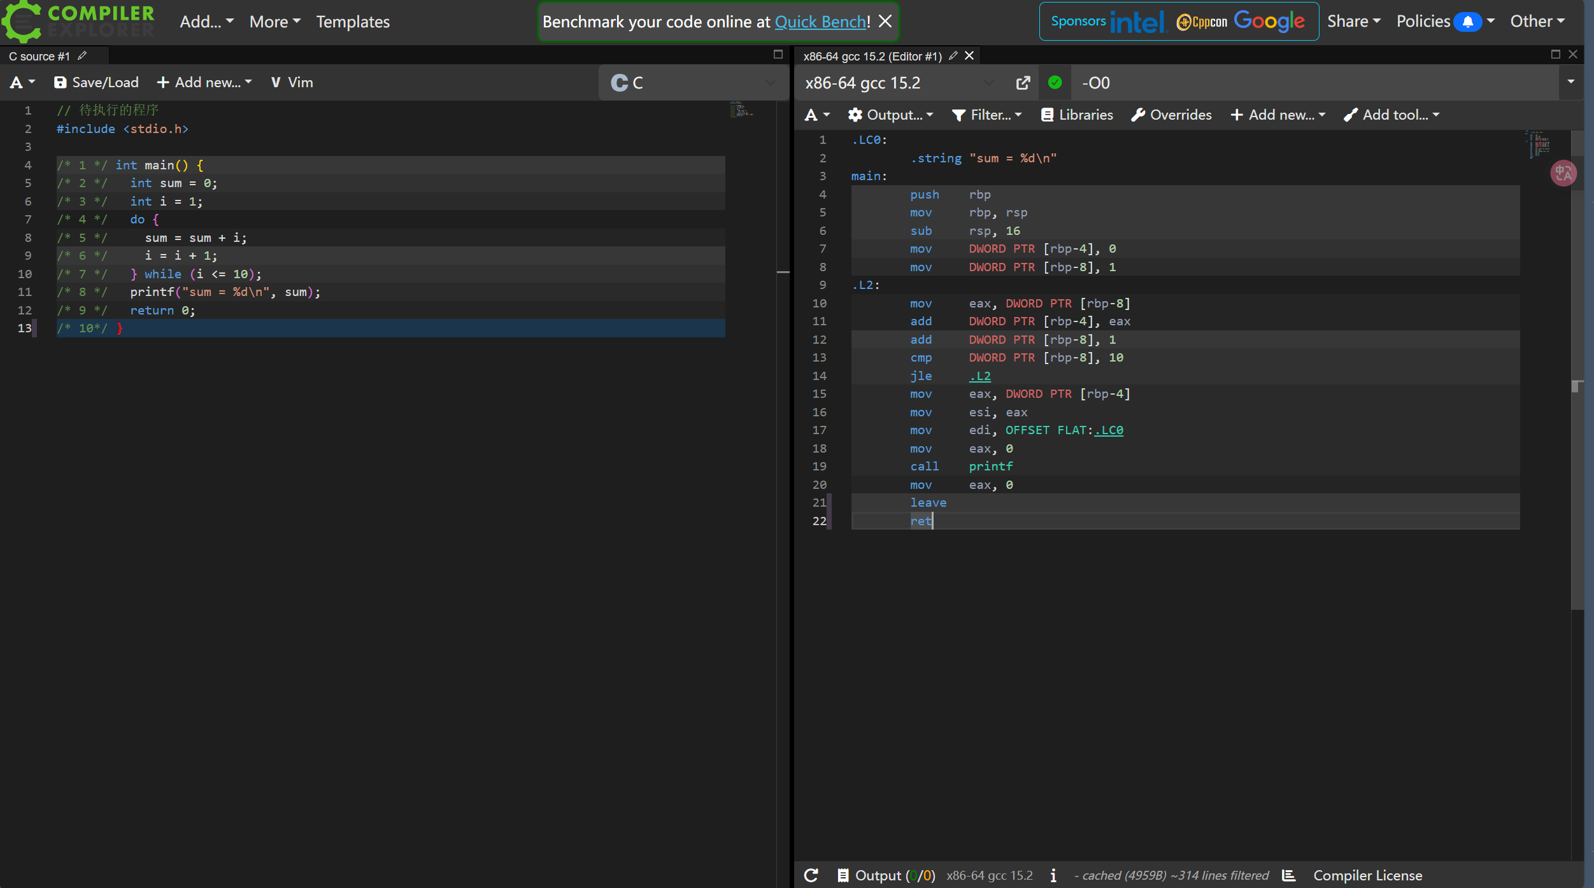Click the translate extension icon
The height and width of the screenshot is (888, 1594).
click(1563, 173)
